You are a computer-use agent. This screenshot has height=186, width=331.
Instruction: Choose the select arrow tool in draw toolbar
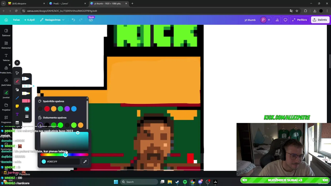17,73
